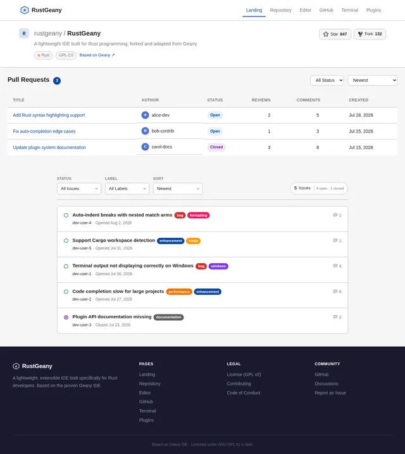Open the issues Sort Newest dropdown
This screenshot has height=454, width=405.
(178, 188)
